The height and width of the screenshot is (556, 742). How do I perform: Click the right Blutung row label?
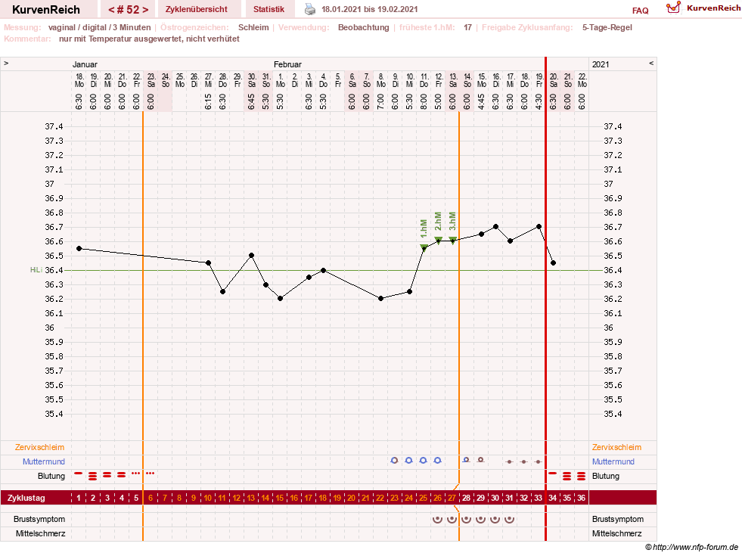(x=605, y=476)
